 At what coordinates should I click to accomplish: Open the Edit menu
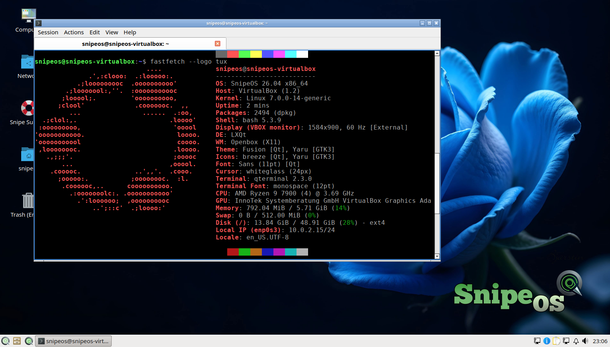click(95, 32)
